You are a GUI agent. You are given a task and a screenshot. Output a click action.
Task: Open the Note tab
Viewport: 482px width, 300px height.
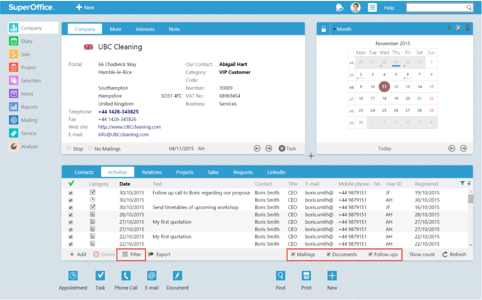click(174, 29)
